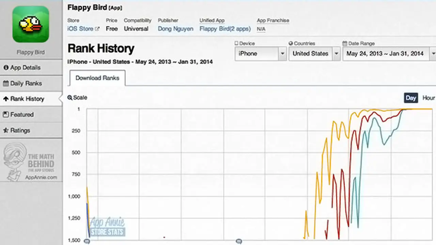Click the Flappy Bird title text
The image size is (436, 245).
click(x=87, y=7)
